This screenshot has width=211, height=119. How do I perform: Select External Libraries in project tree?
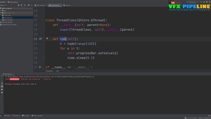pyautogui.click(x=7, y=22)
